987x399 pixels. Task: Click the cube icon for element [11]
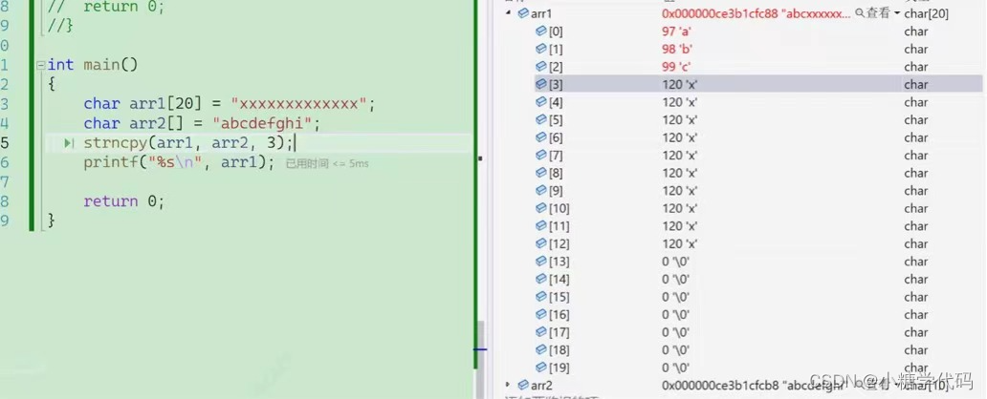pyautogui.click(x=540, y=225)
